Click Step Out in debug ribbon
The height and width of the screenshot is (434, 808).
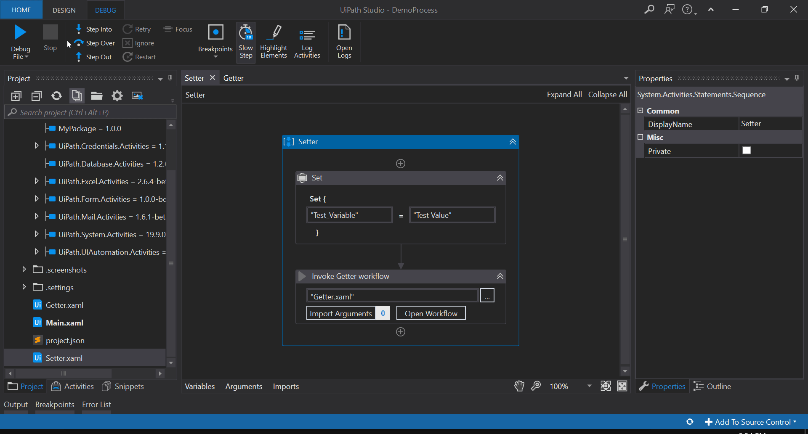pos(93,57)
